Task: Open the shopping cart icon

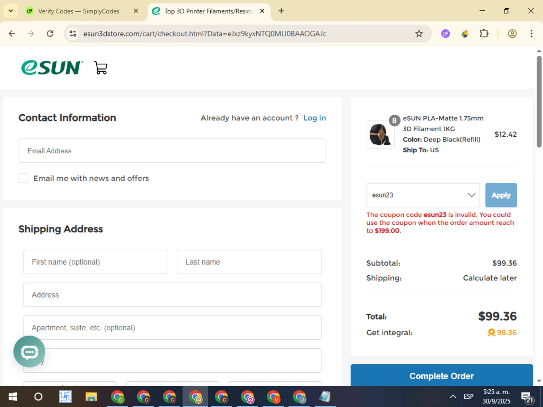Action: tap(101, 68)
